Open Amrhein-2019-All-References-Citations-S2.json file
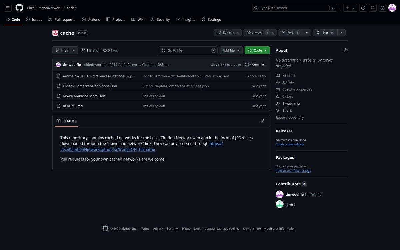Screen dimensions: 400x250 (x=99, y=76)
